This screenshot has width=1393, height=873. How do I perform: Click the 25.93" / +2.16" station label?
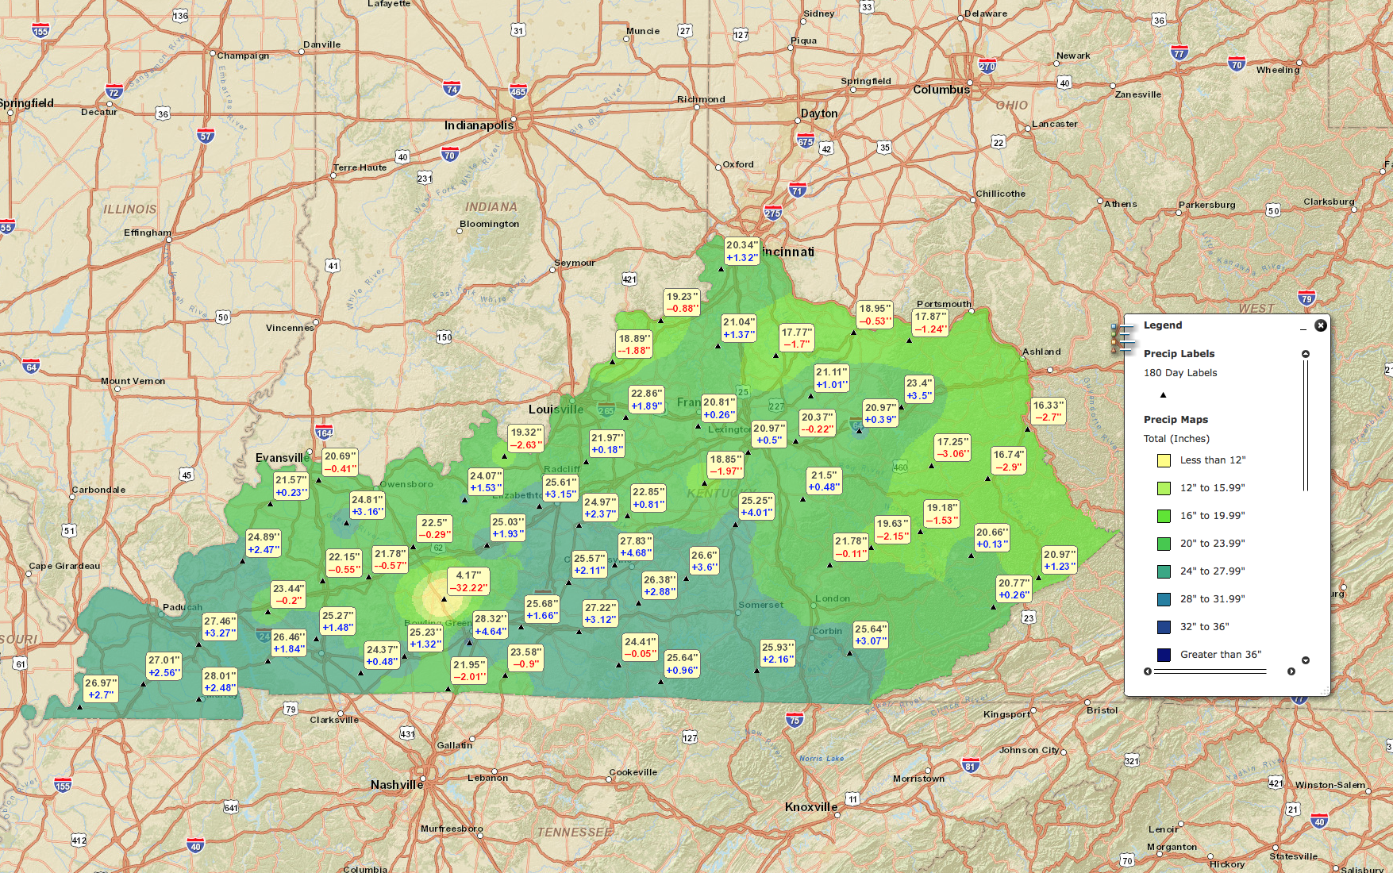(777, 653)
